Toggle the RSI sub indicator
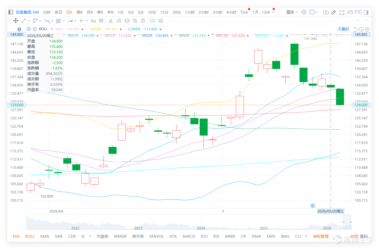The width and height of the screenshot is (379, 249). click(x=216, y=236)
